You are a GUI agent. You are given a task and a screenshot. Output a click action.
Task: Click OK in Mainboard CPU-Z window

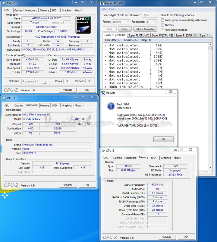[87, 185]
